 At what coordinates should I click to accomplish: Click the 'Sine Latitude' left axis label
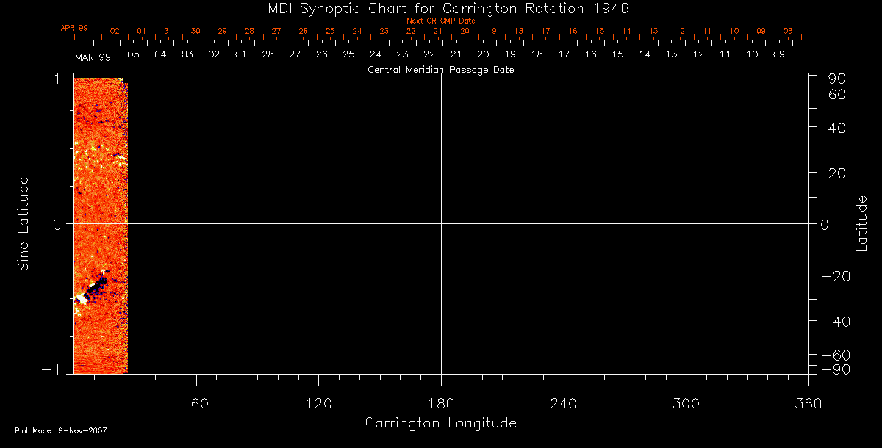[x=24, y=223]
